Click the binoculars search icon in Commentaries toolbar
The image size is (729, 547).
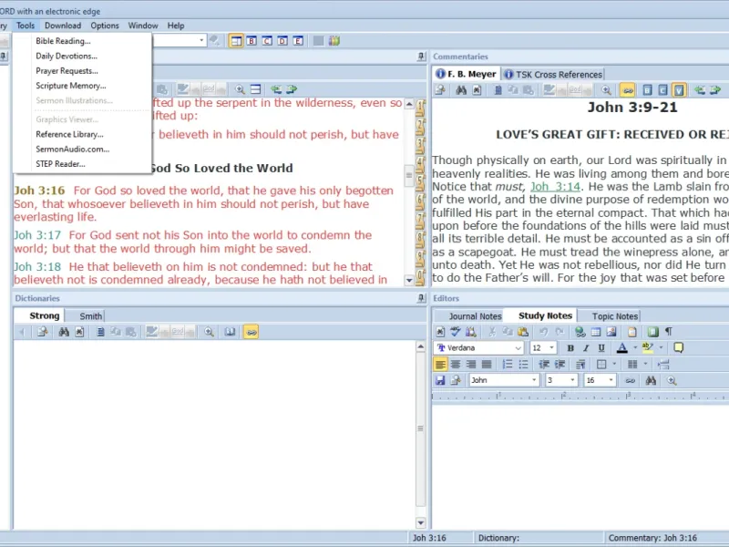[461, 89]
